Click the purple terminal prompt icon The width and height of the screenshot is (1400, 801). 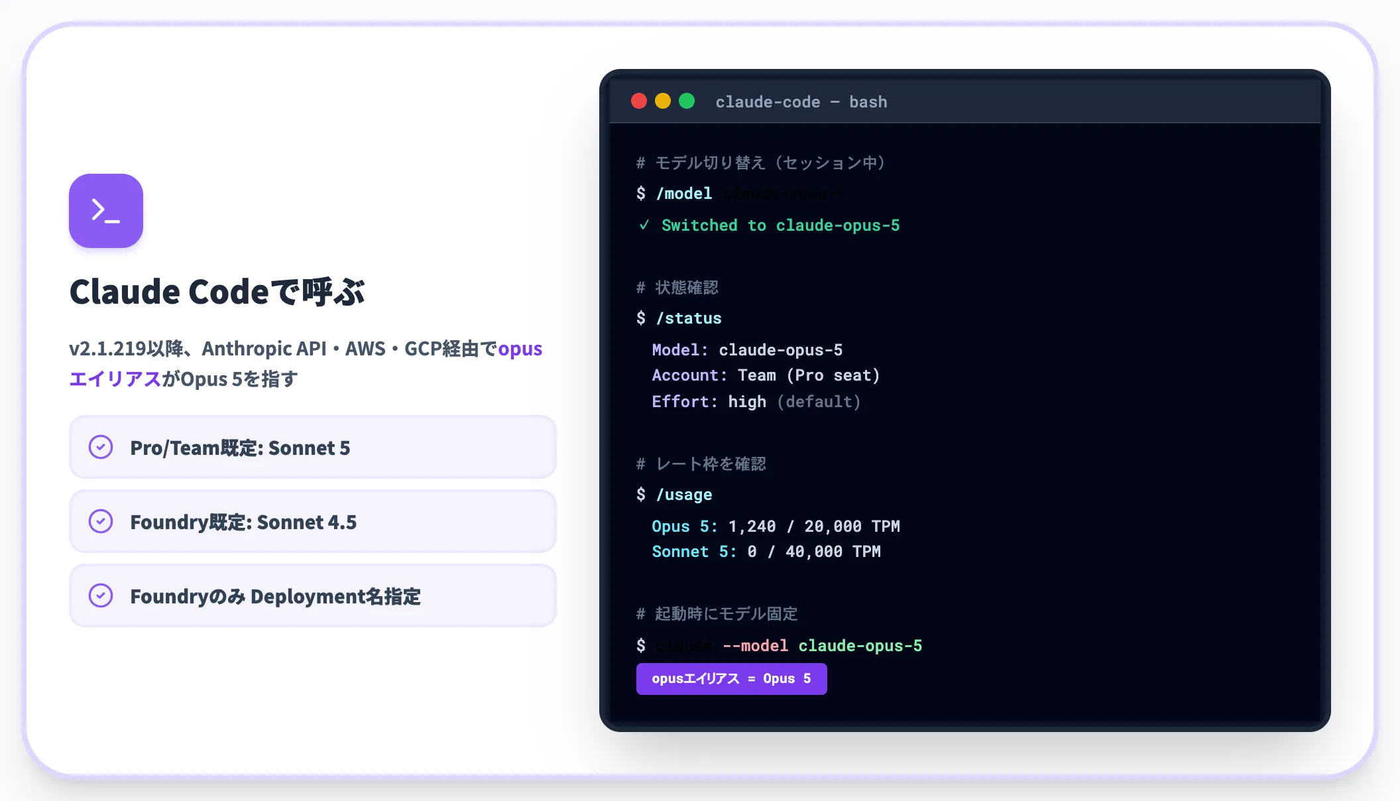click(x=106, y=211)
